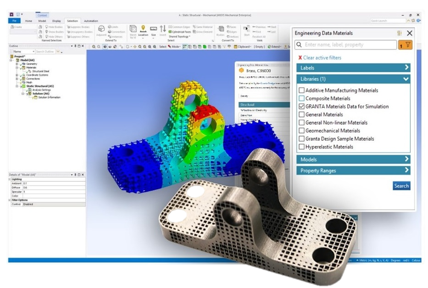Select Analysis Settings tree item

[x=41, y=90]
